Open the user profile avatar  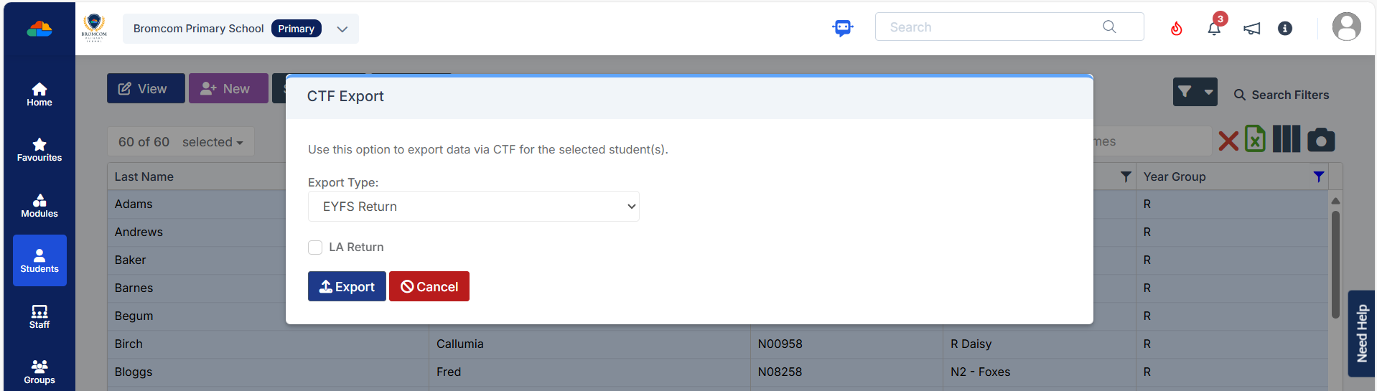coord(1346,27)
